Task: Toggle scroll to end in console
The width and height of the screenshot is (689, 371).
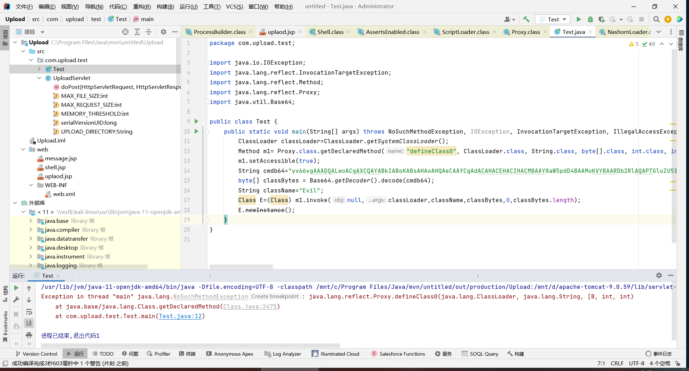Action: 29,323
